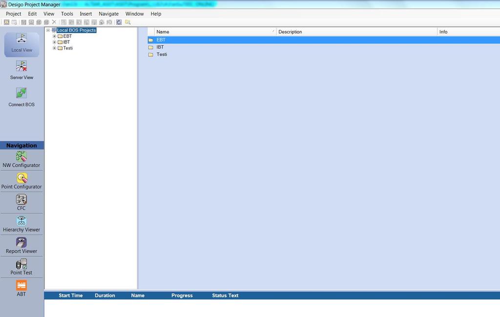The height and width of the screenshot is (317, 500).
Task: Expand the EBT tree folder
Action: click(54, 36)
